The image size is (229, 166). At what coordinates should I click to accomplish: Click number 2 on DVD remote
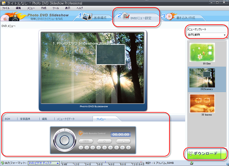(x=87, y=148)
